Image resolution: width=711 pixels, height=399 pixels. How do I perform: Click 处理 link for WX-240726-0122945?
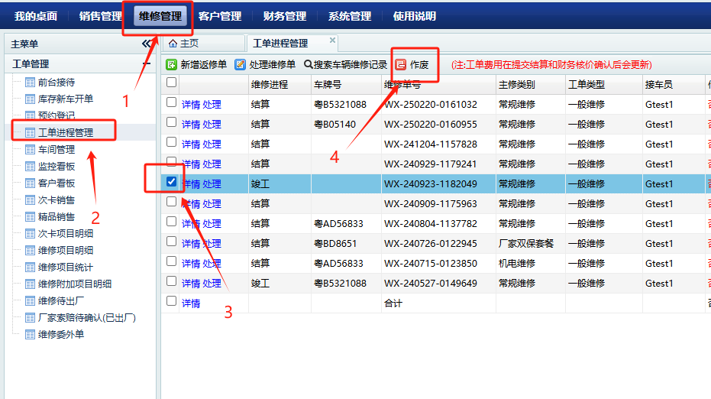coord(212,244)
